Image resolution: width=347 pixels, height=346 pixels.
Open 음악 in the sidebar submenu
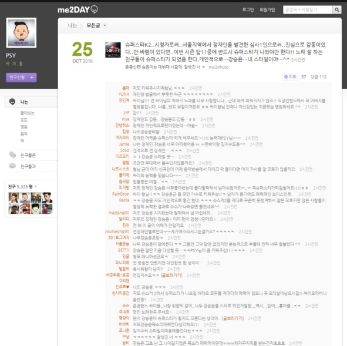(24, 134)
